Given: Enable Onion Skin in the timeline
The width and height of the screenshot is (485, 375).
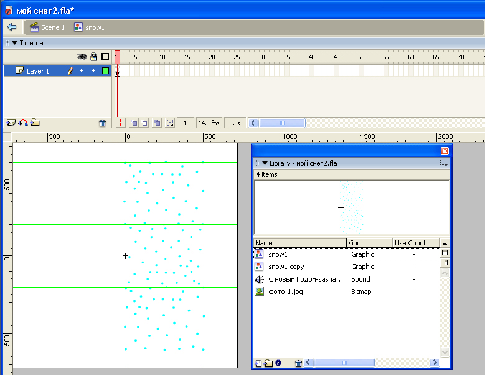Looking at the screenshot, I should pos(134,123).
